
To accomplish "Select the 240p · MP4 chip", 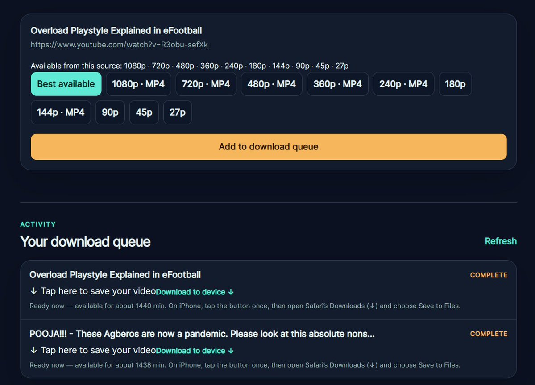I will point(403,84).
